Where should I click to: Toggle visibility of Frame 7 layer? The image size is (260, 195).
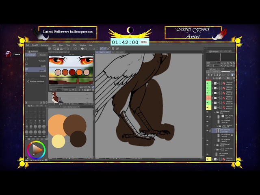click(x=207, y=88)
